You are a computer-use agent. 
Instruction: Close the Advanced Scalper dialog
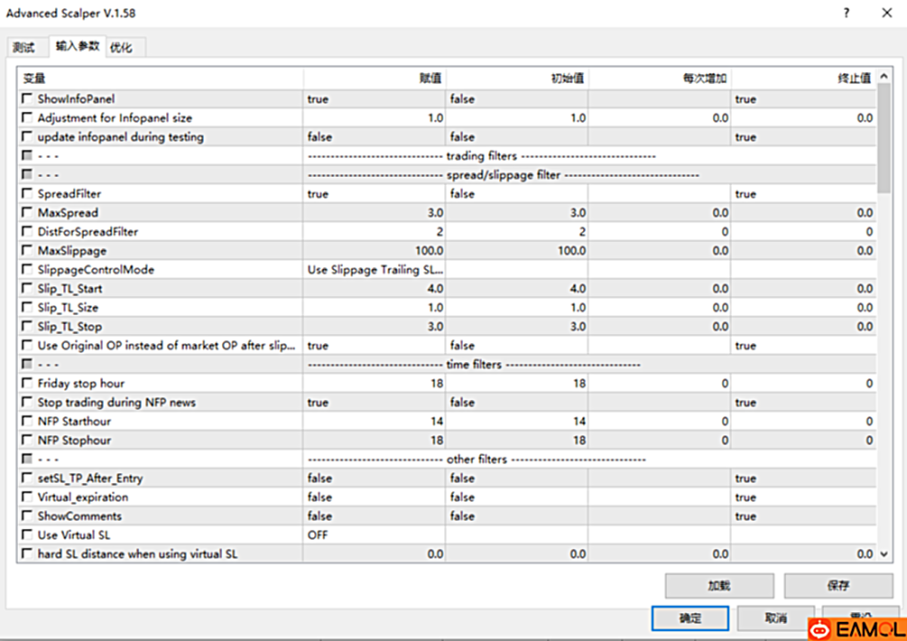coord(887,13)
